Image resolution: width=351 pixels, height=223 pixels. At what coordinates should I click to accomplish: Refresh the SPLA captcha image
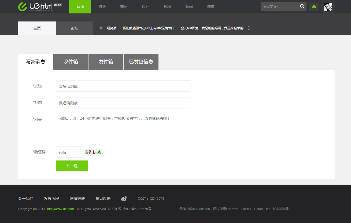pos(94,152)
